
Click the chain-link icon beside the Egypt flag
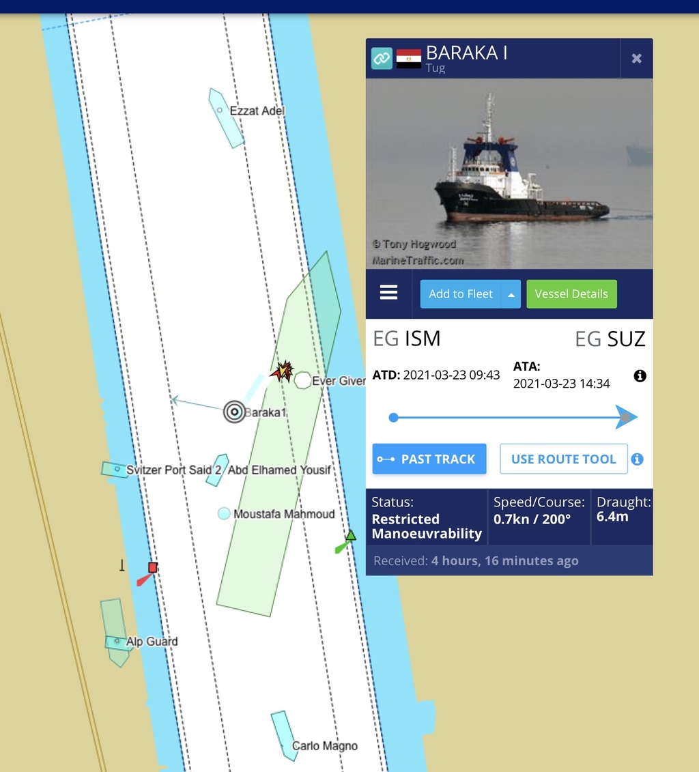[382, 58]
